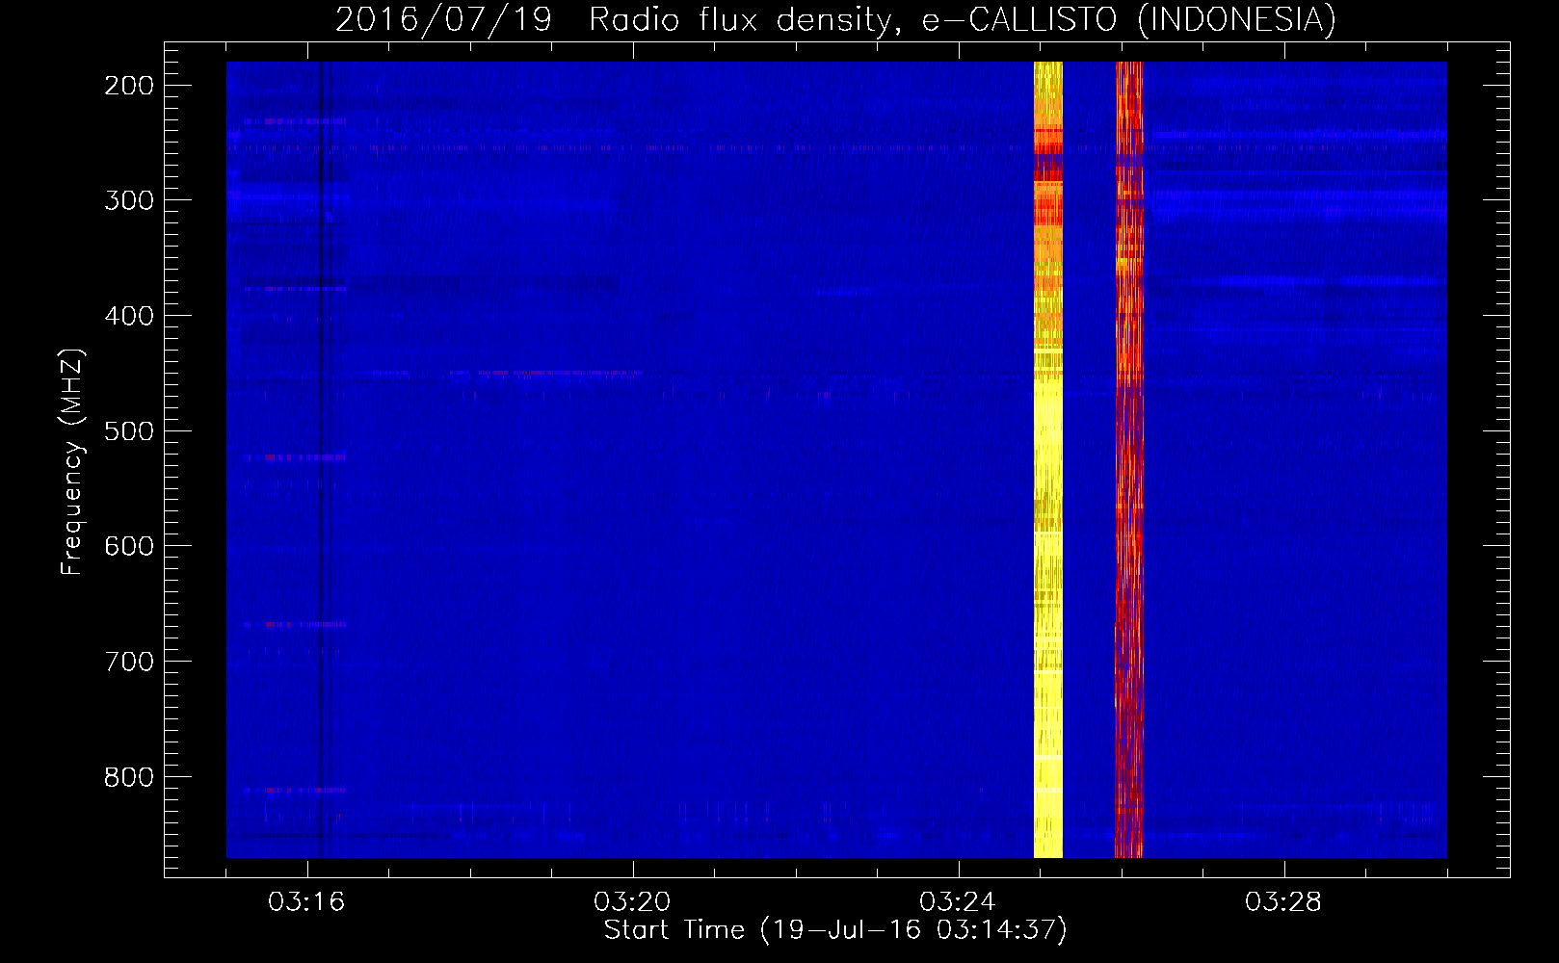Viewport: 1559px width, 963px height.
Task: Click the red striped burst band
Action: (x=1129, y=459)
